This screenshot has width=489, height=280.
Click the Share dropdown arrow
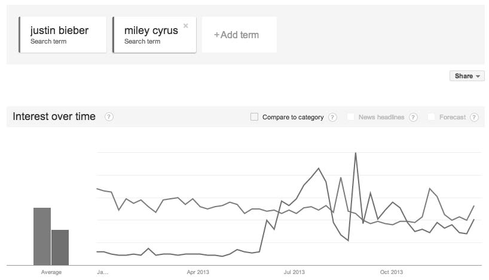[478, 76]
